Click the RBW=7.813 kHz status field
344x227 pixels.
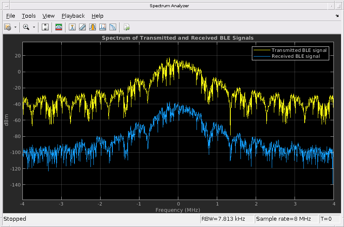[x=227, y=219]
